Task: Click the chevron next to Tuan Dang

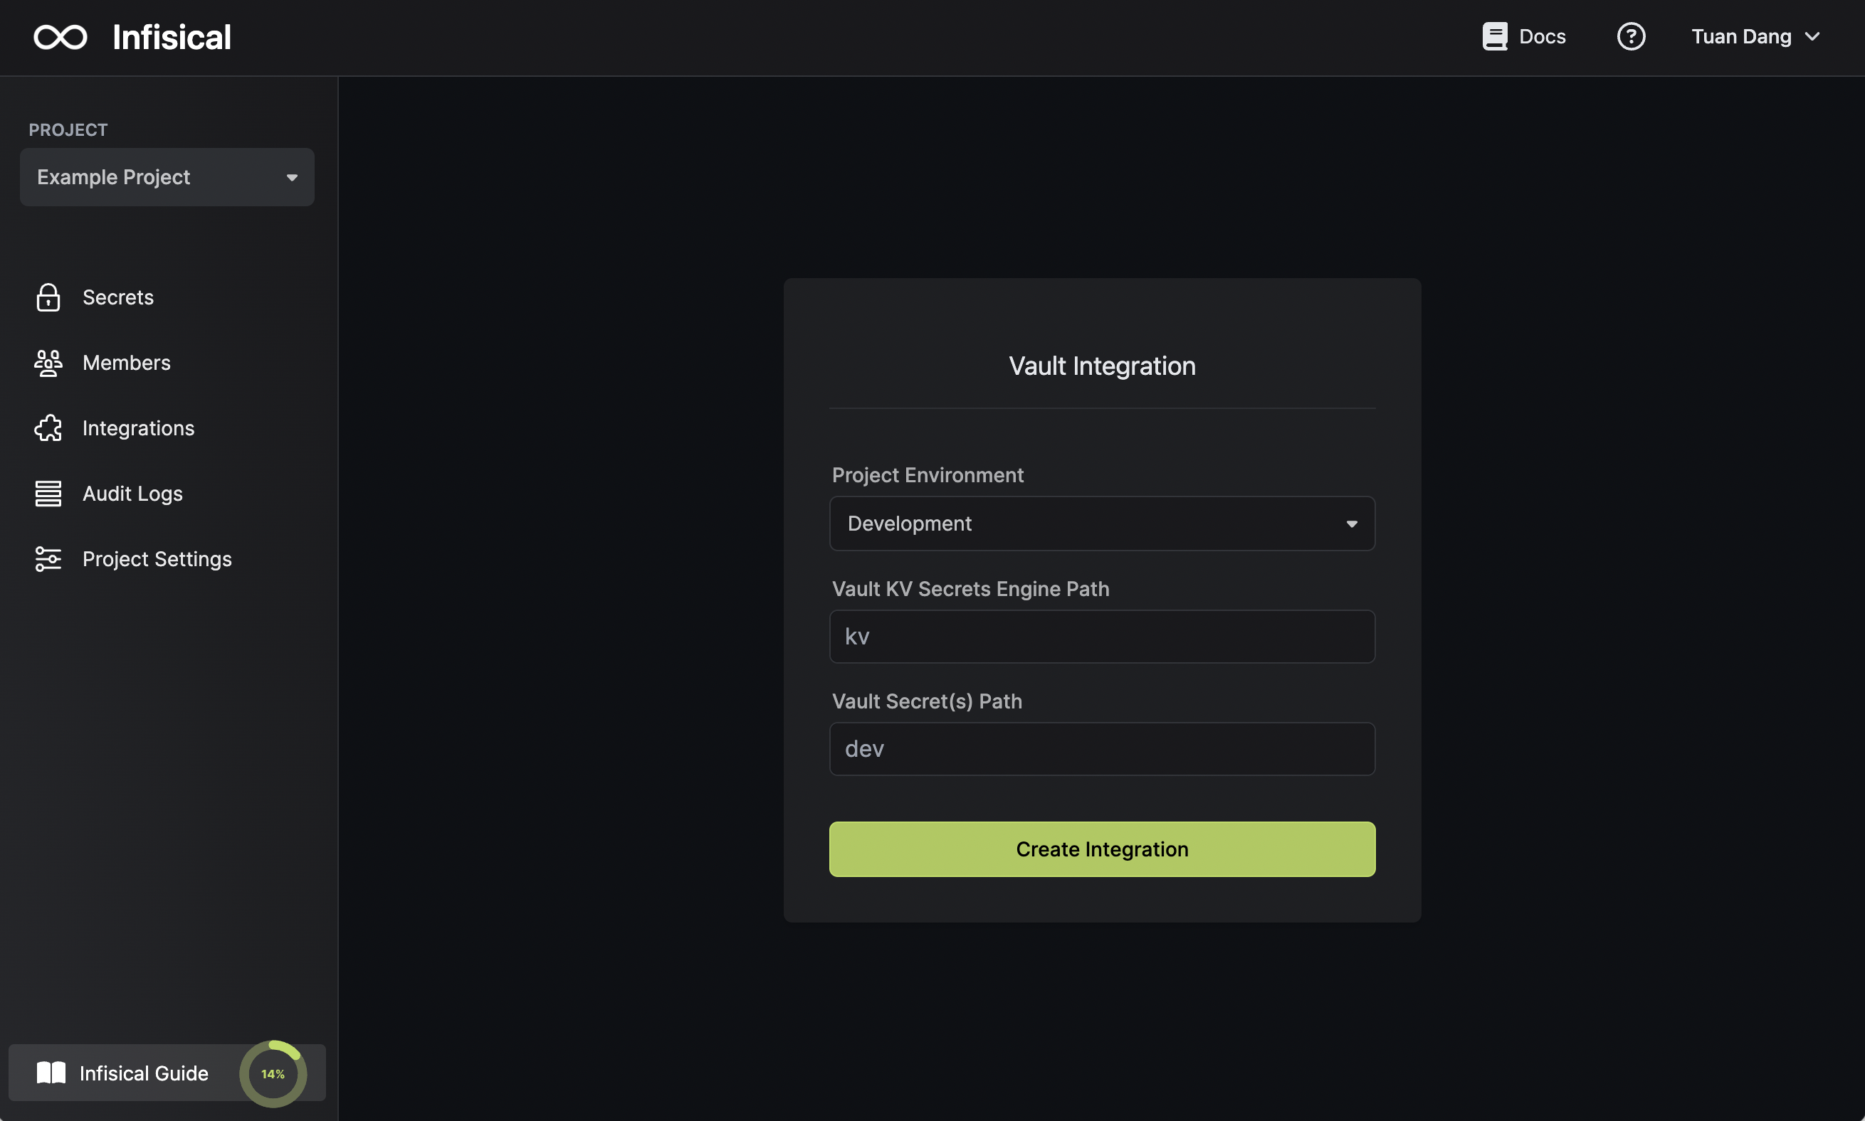Action: click(x=1812, y=36)
